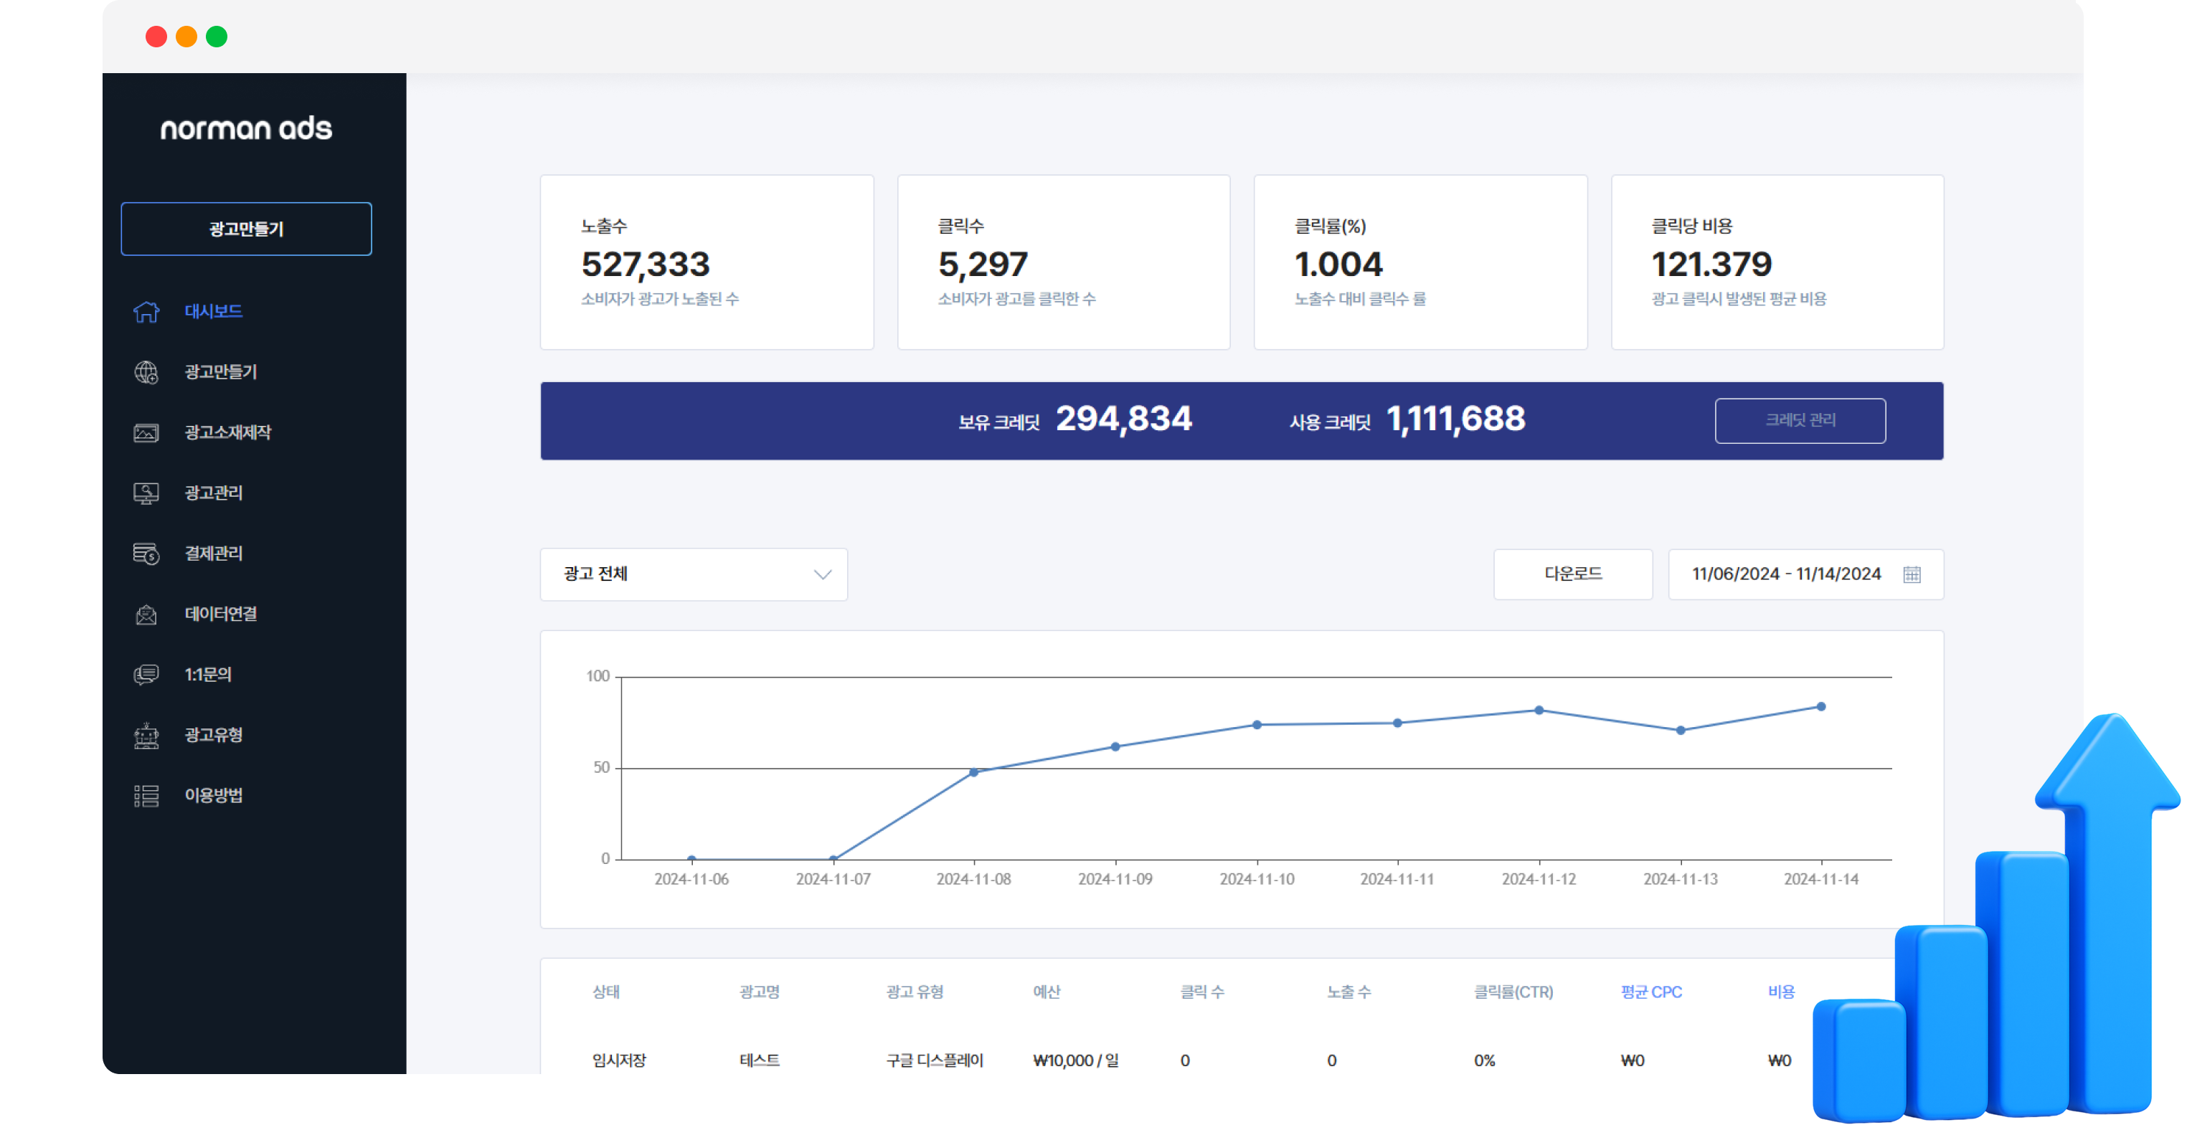Sort by the 평균 CPC column header
The image size is (2187, 1130).
click(x=1650, y=992)
